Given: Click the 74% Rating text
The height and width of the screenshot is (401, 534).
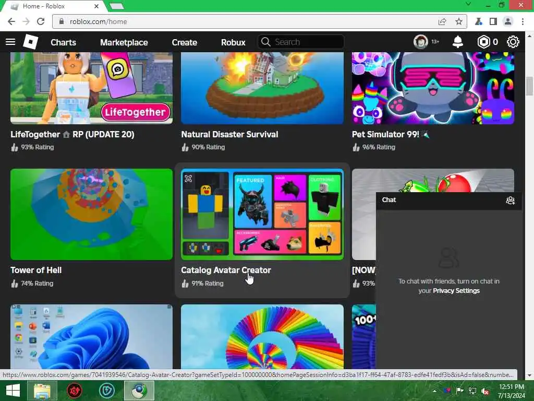Looking at the screenshot, I should click(37, 284).
